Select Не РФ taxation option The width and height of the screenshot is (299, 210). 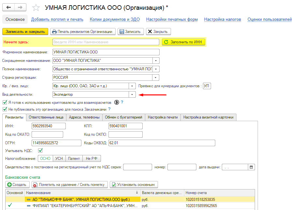click(92, 159)
